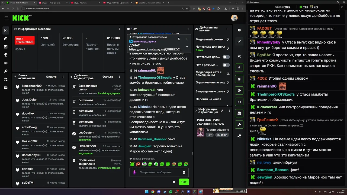This screenshot has width=347, height=195.
Task: Open the three-dot menu of the stream information panel
Action: point(229,110)
